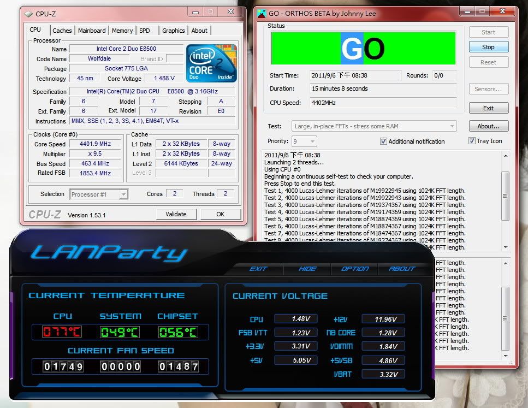Click the upper log scrollbar up arrow

tap(506, 156)
